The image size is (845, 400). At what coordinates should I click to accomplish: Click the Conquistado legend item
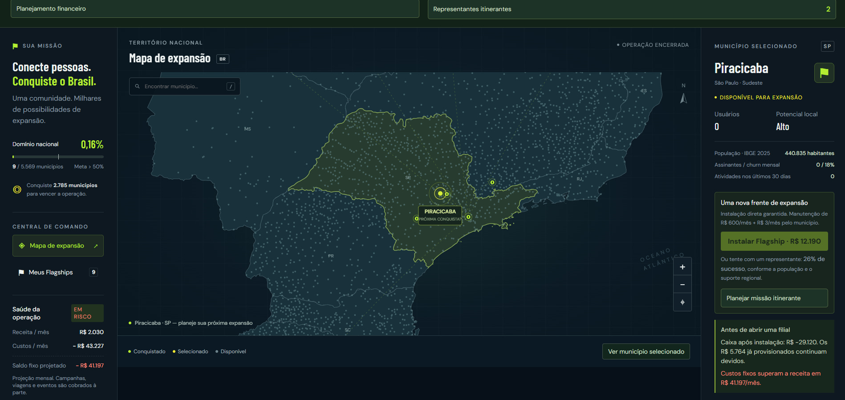146,351
